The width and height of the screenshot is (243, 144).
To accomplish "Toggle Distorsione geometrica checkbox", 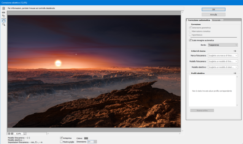I will point(190,28).
